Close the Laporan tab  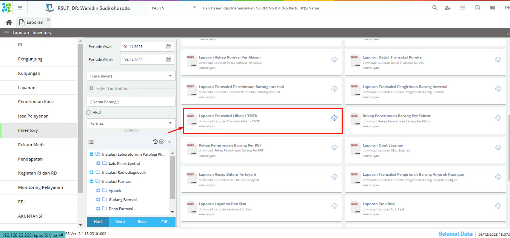[48, 19]
